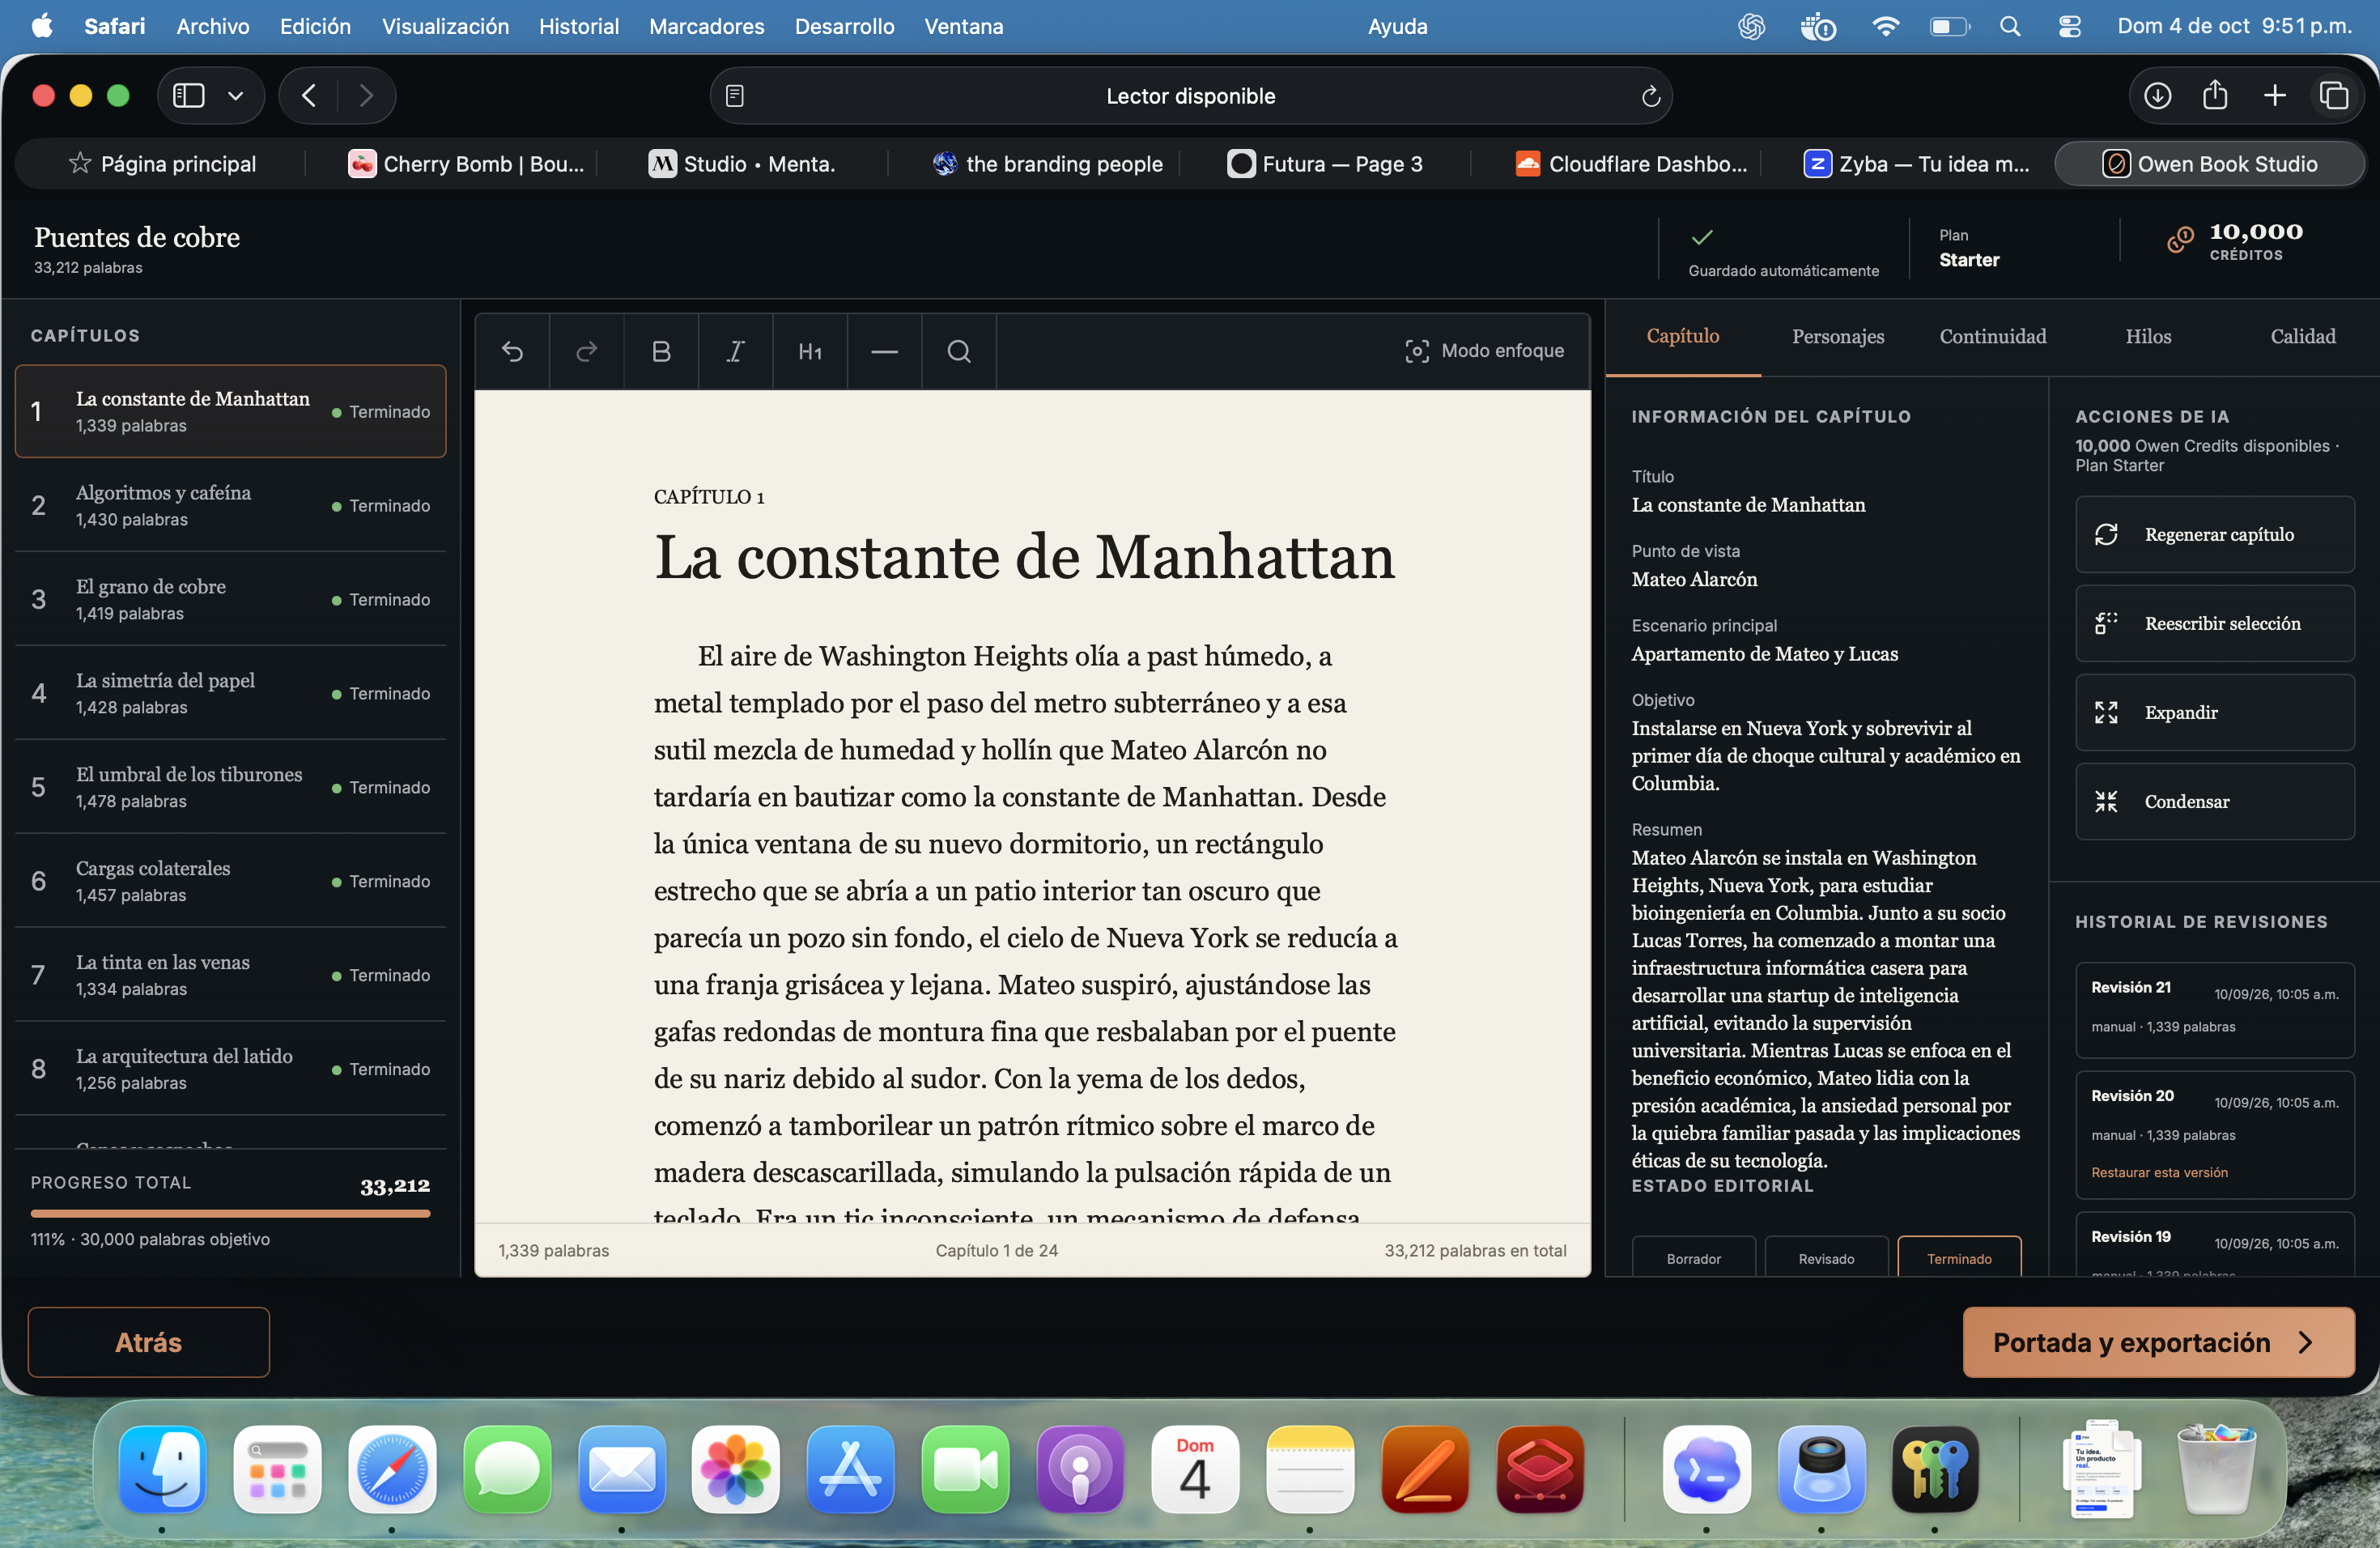Open the Desarrollo menu
The image size is (2380, 1548).
point(844,26)
